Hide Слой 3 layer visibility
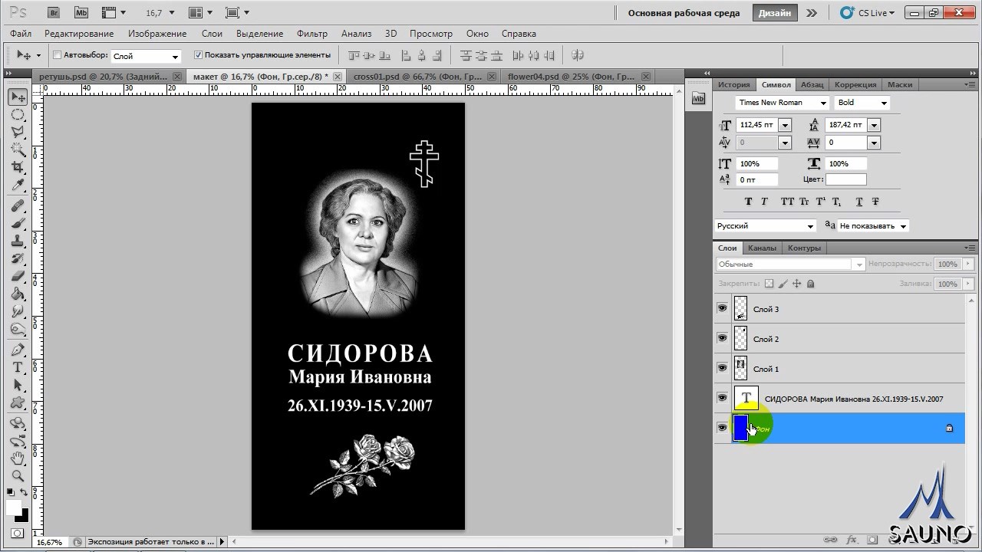Viewport: 982px width, 552px height. click(x=722, y=308)
